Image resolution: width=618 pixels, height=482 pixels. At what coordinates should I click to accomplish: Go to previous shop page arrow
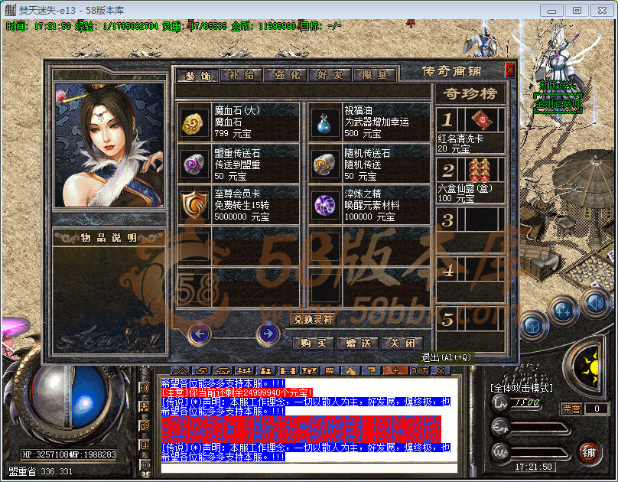point(200,334)
